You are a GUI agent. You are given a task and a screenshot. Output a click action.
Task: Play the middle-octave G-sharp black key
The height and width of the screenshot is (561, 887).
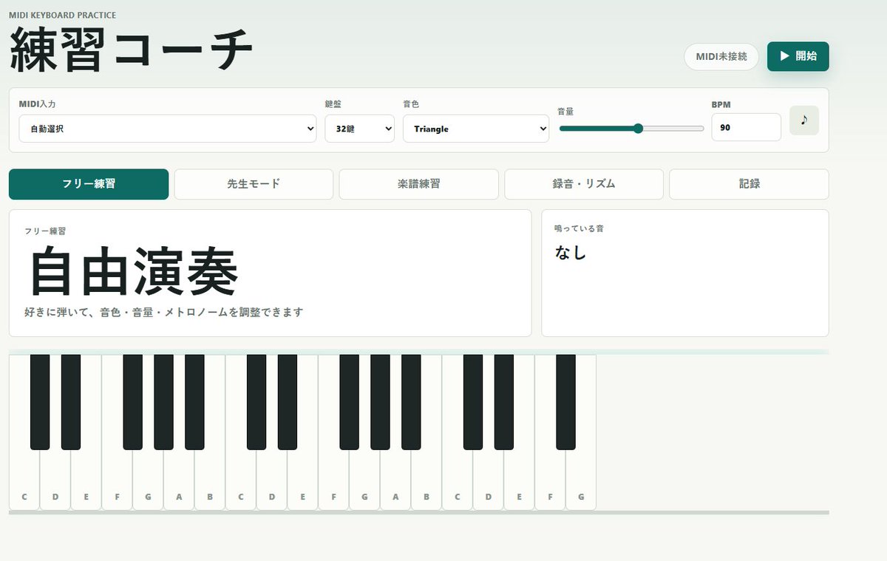point(381,402)
